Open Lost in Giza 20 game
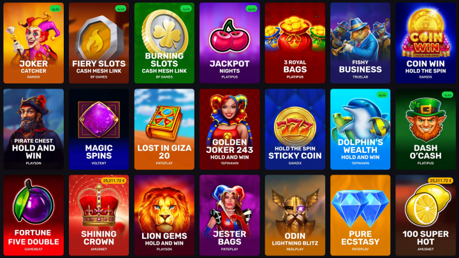Image resolution: width=459 pixels, height=258 pixels. (164, 129)
